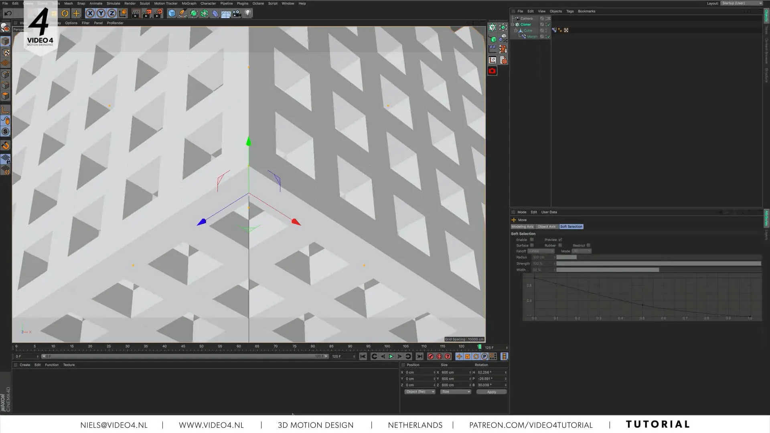
Task: Play the animation forward
Action: [391, 356]
